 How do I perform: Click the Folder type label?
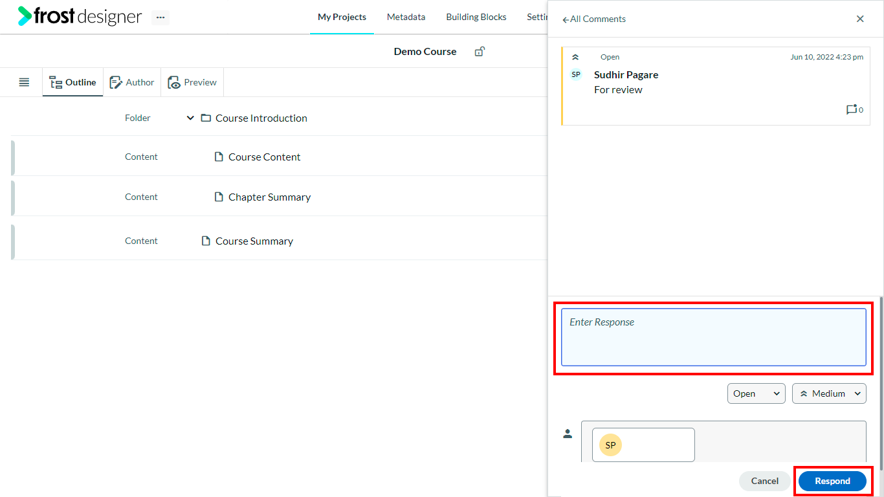pos(138,118)
